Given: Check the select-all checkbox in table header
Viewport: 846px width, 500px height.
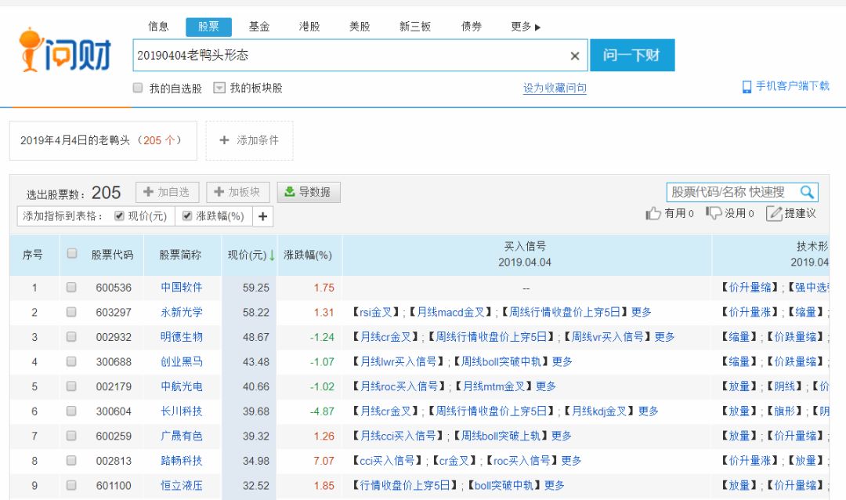Looking at the screenshot, I should (x=72, y=254).
